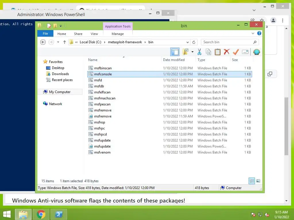Open the folder options dropdown arrow
This screenshot has height=220, width=294.
(192, 52)
